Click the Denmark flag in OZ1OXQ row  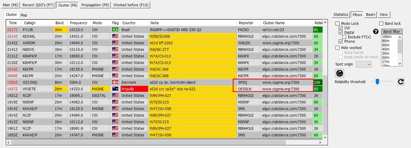click(x=115, y=82)
